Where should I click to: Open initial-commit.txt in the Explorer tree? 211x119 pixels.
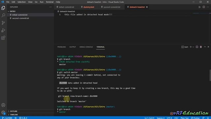[x=31, y=15]
